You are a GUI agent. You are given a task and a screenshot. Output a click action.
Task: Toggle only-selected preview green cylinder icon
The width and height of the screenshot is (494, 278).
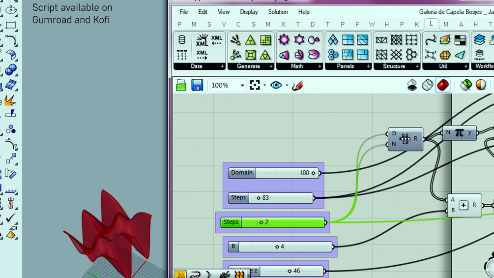(466, 85)
